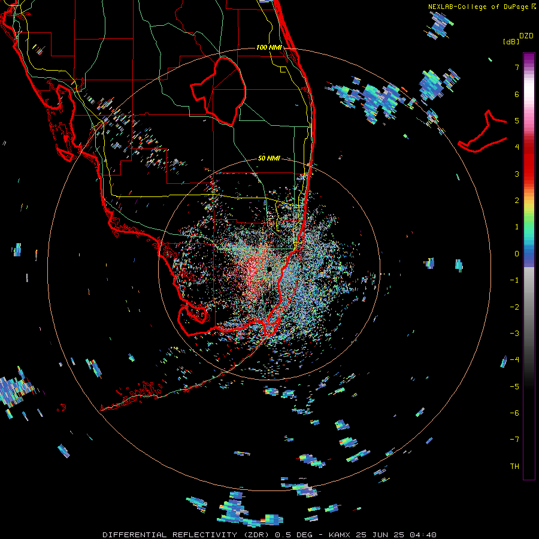Click the -7 value on the colorbar
539x539 pixels.
point(514,440)
